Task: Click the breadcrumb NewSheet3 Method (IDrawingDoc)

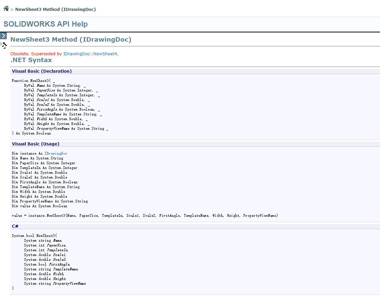Action: click(x=56, y=10)
